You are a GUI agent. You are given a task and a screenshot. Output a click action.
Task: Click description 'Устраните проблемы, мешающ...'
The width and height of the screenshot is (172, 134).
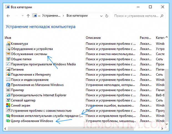click(x=111, y=121)
